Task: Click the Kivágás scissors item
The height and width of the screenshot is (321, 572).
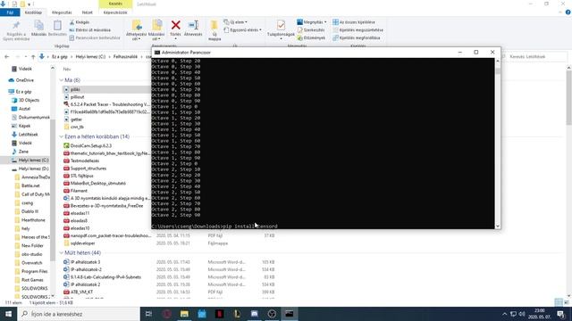Action: click(80, 22)
